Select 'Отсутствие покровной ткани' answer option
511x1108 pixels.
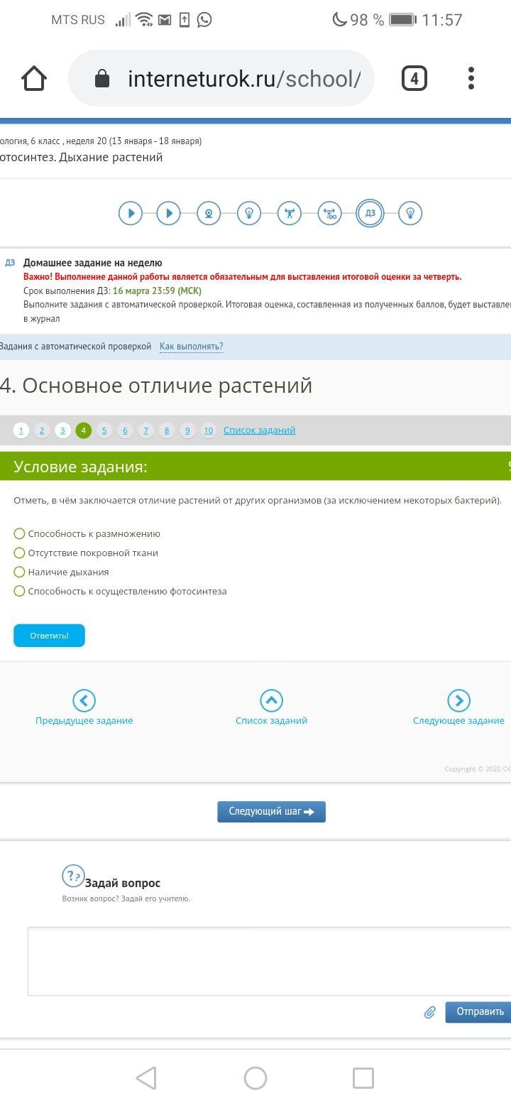[x=20, y=553]
